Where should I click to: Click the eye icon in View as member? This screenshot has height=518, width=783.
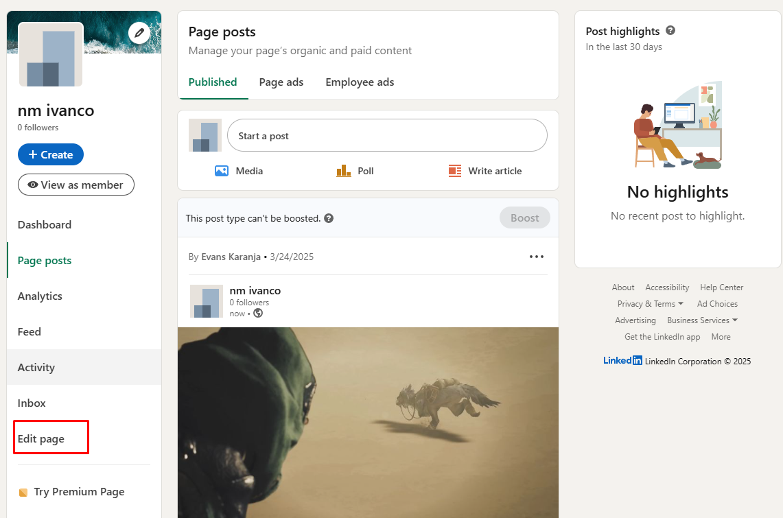coord(33,185)
